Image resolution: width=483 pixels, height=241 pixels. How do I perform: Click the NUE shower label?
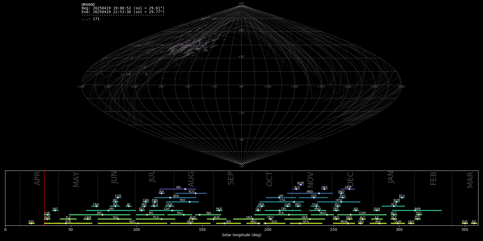[x=219, y=209]
